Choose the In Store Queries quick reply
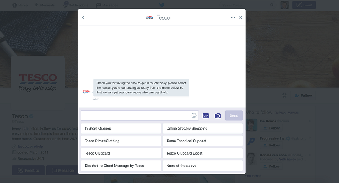339x183 pixels. pos(121,128)
